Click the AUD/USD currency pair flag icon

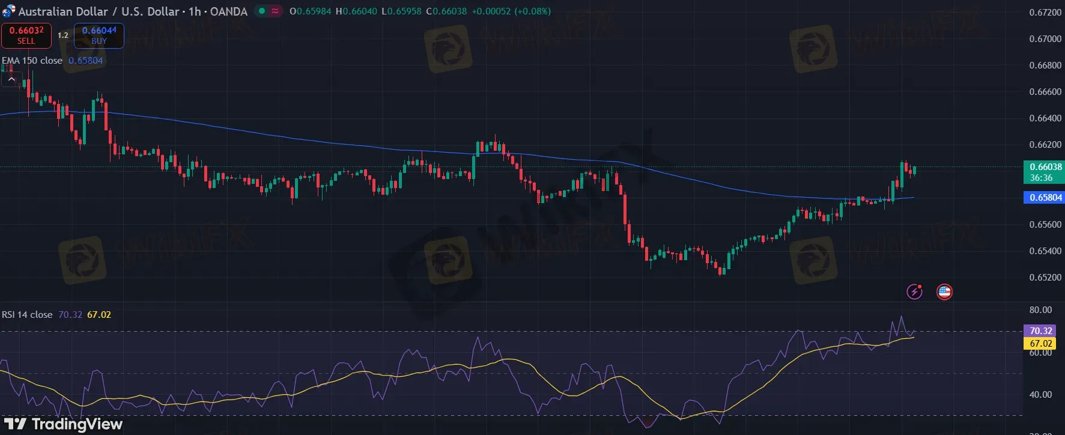8,11
